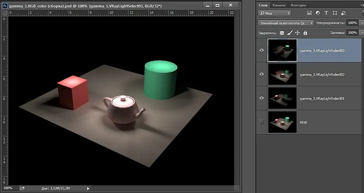Hide the gamma_1.VRayLightSelect03 layer
The width and height of the screenshot is (364, 193).
tap(262, 50)
